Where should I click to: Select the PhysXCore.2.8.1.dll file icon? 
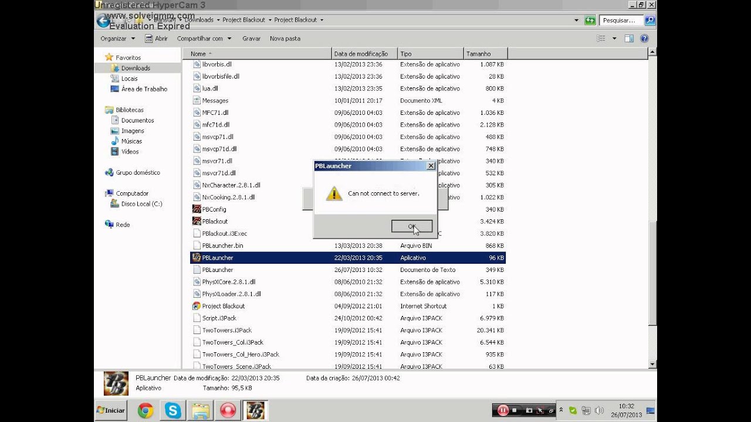197,282
